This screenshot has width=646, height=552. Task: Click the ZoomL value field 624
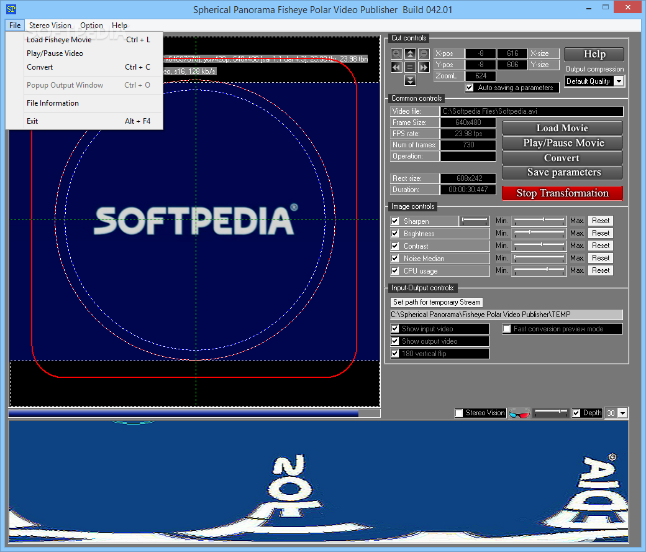point(480,76)
